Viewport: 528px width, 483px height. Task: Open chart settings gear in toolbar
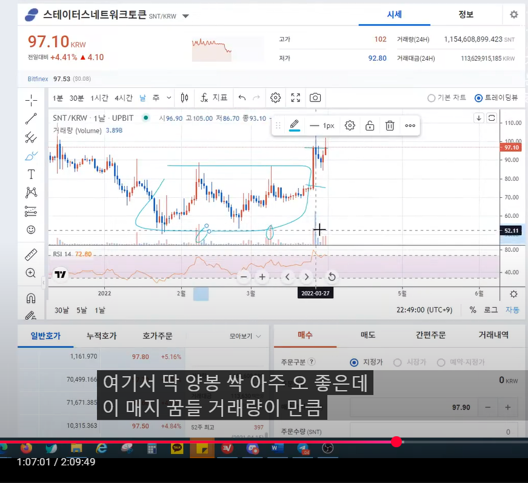pyautogui.click(x=275, y=98)
